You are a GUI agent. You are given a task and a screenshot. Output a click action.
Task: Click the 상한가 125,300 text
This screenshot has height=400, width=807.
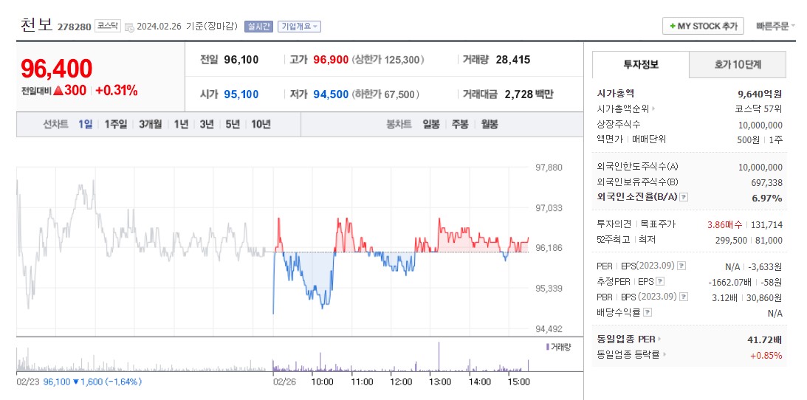point(388,60)
